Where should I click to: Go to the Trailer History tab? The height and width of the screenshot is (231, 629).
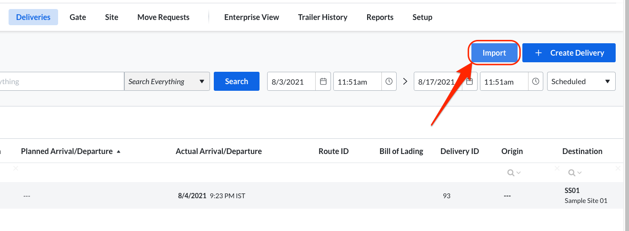[322, 17]
